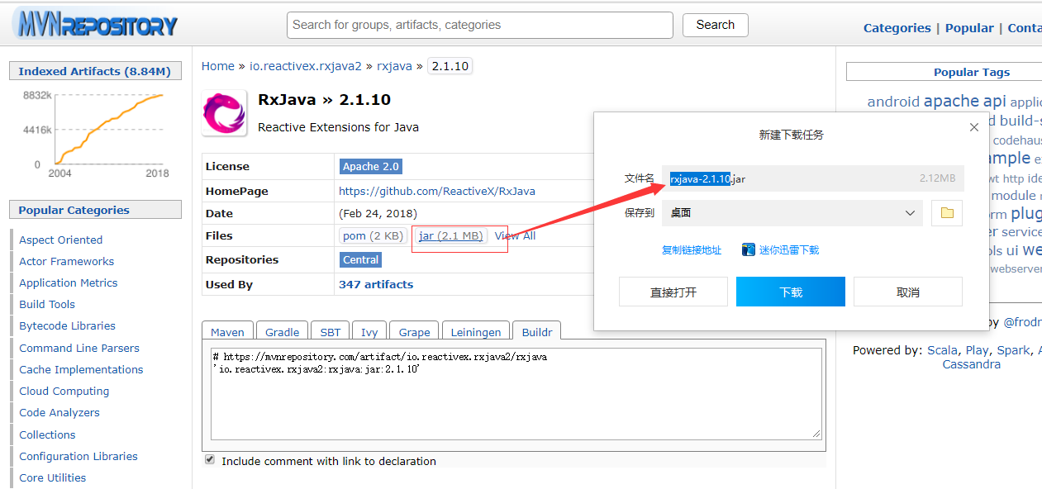Open Application Metrics category
This screenshot has height=489, width=1042.
[x=69, y=282]
